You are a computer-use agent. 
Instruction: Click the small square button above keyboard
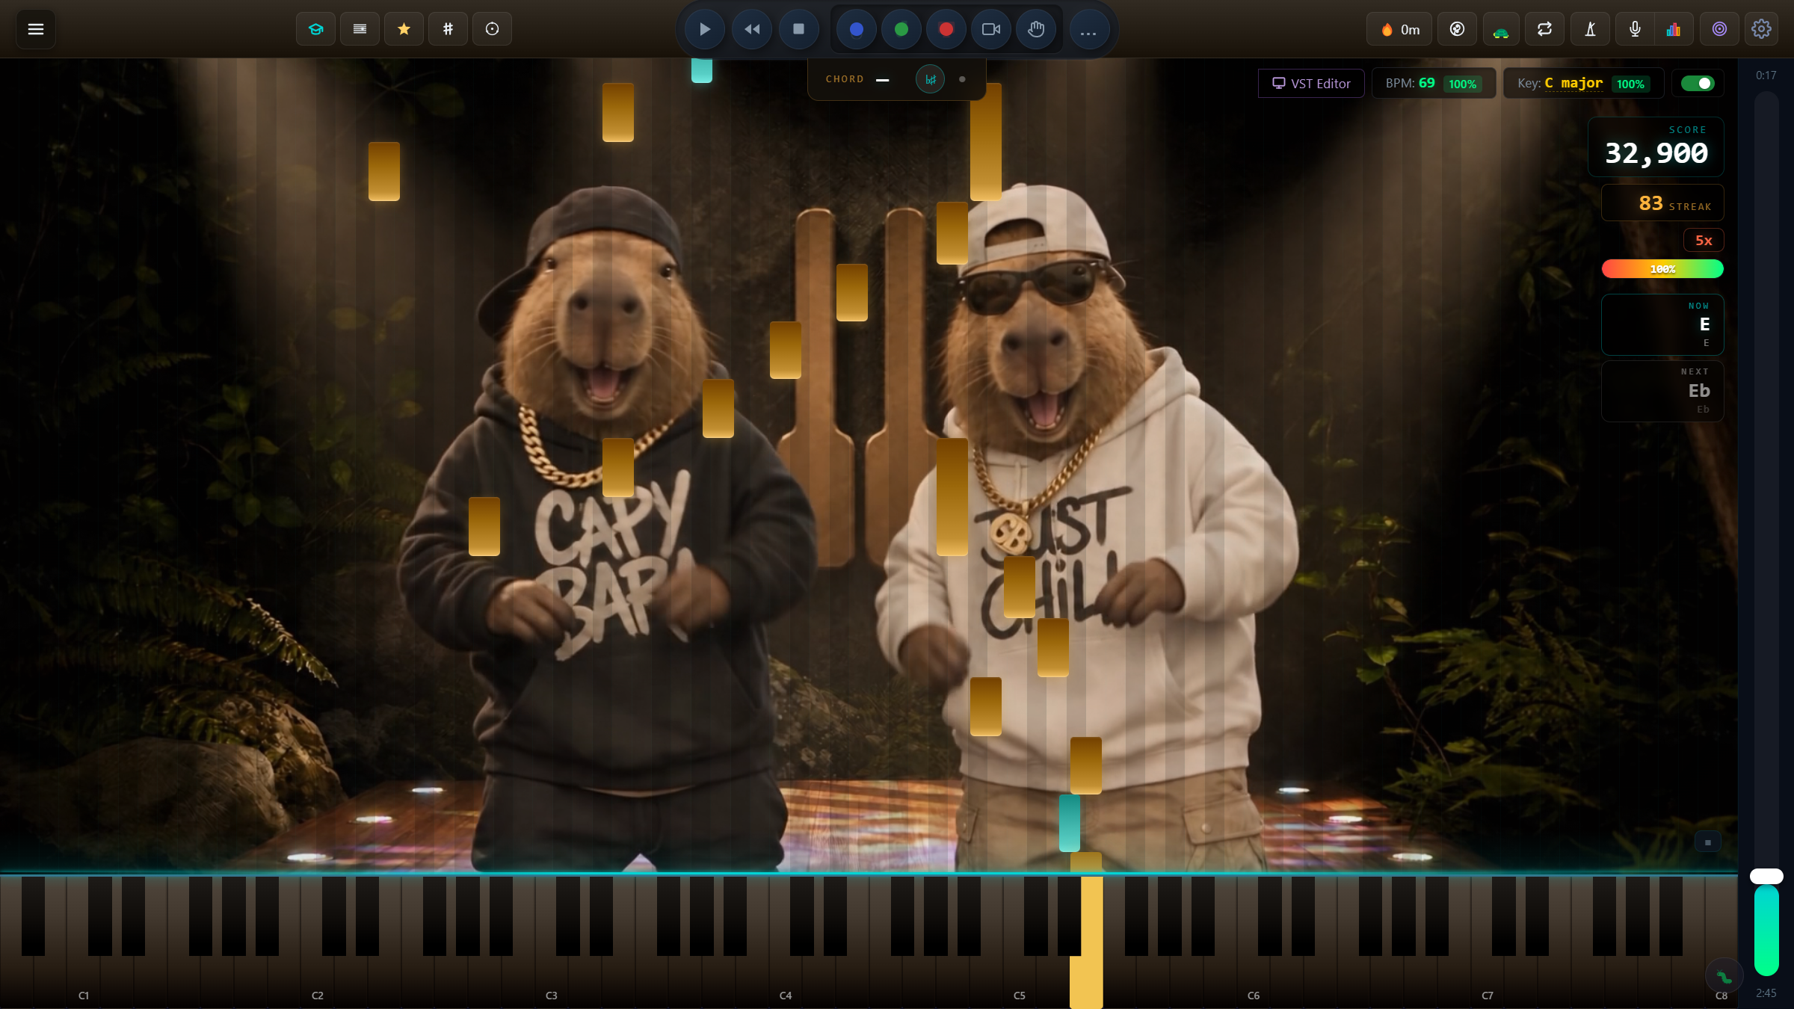pos(1707,842)
